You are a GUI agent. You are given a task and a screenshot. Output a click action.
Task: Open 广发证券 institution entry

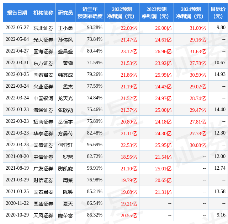coord(43,169)
